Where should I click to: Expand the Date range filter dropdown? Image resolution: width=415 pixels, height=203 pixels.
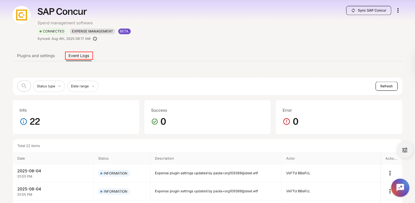tap(83, 86)
